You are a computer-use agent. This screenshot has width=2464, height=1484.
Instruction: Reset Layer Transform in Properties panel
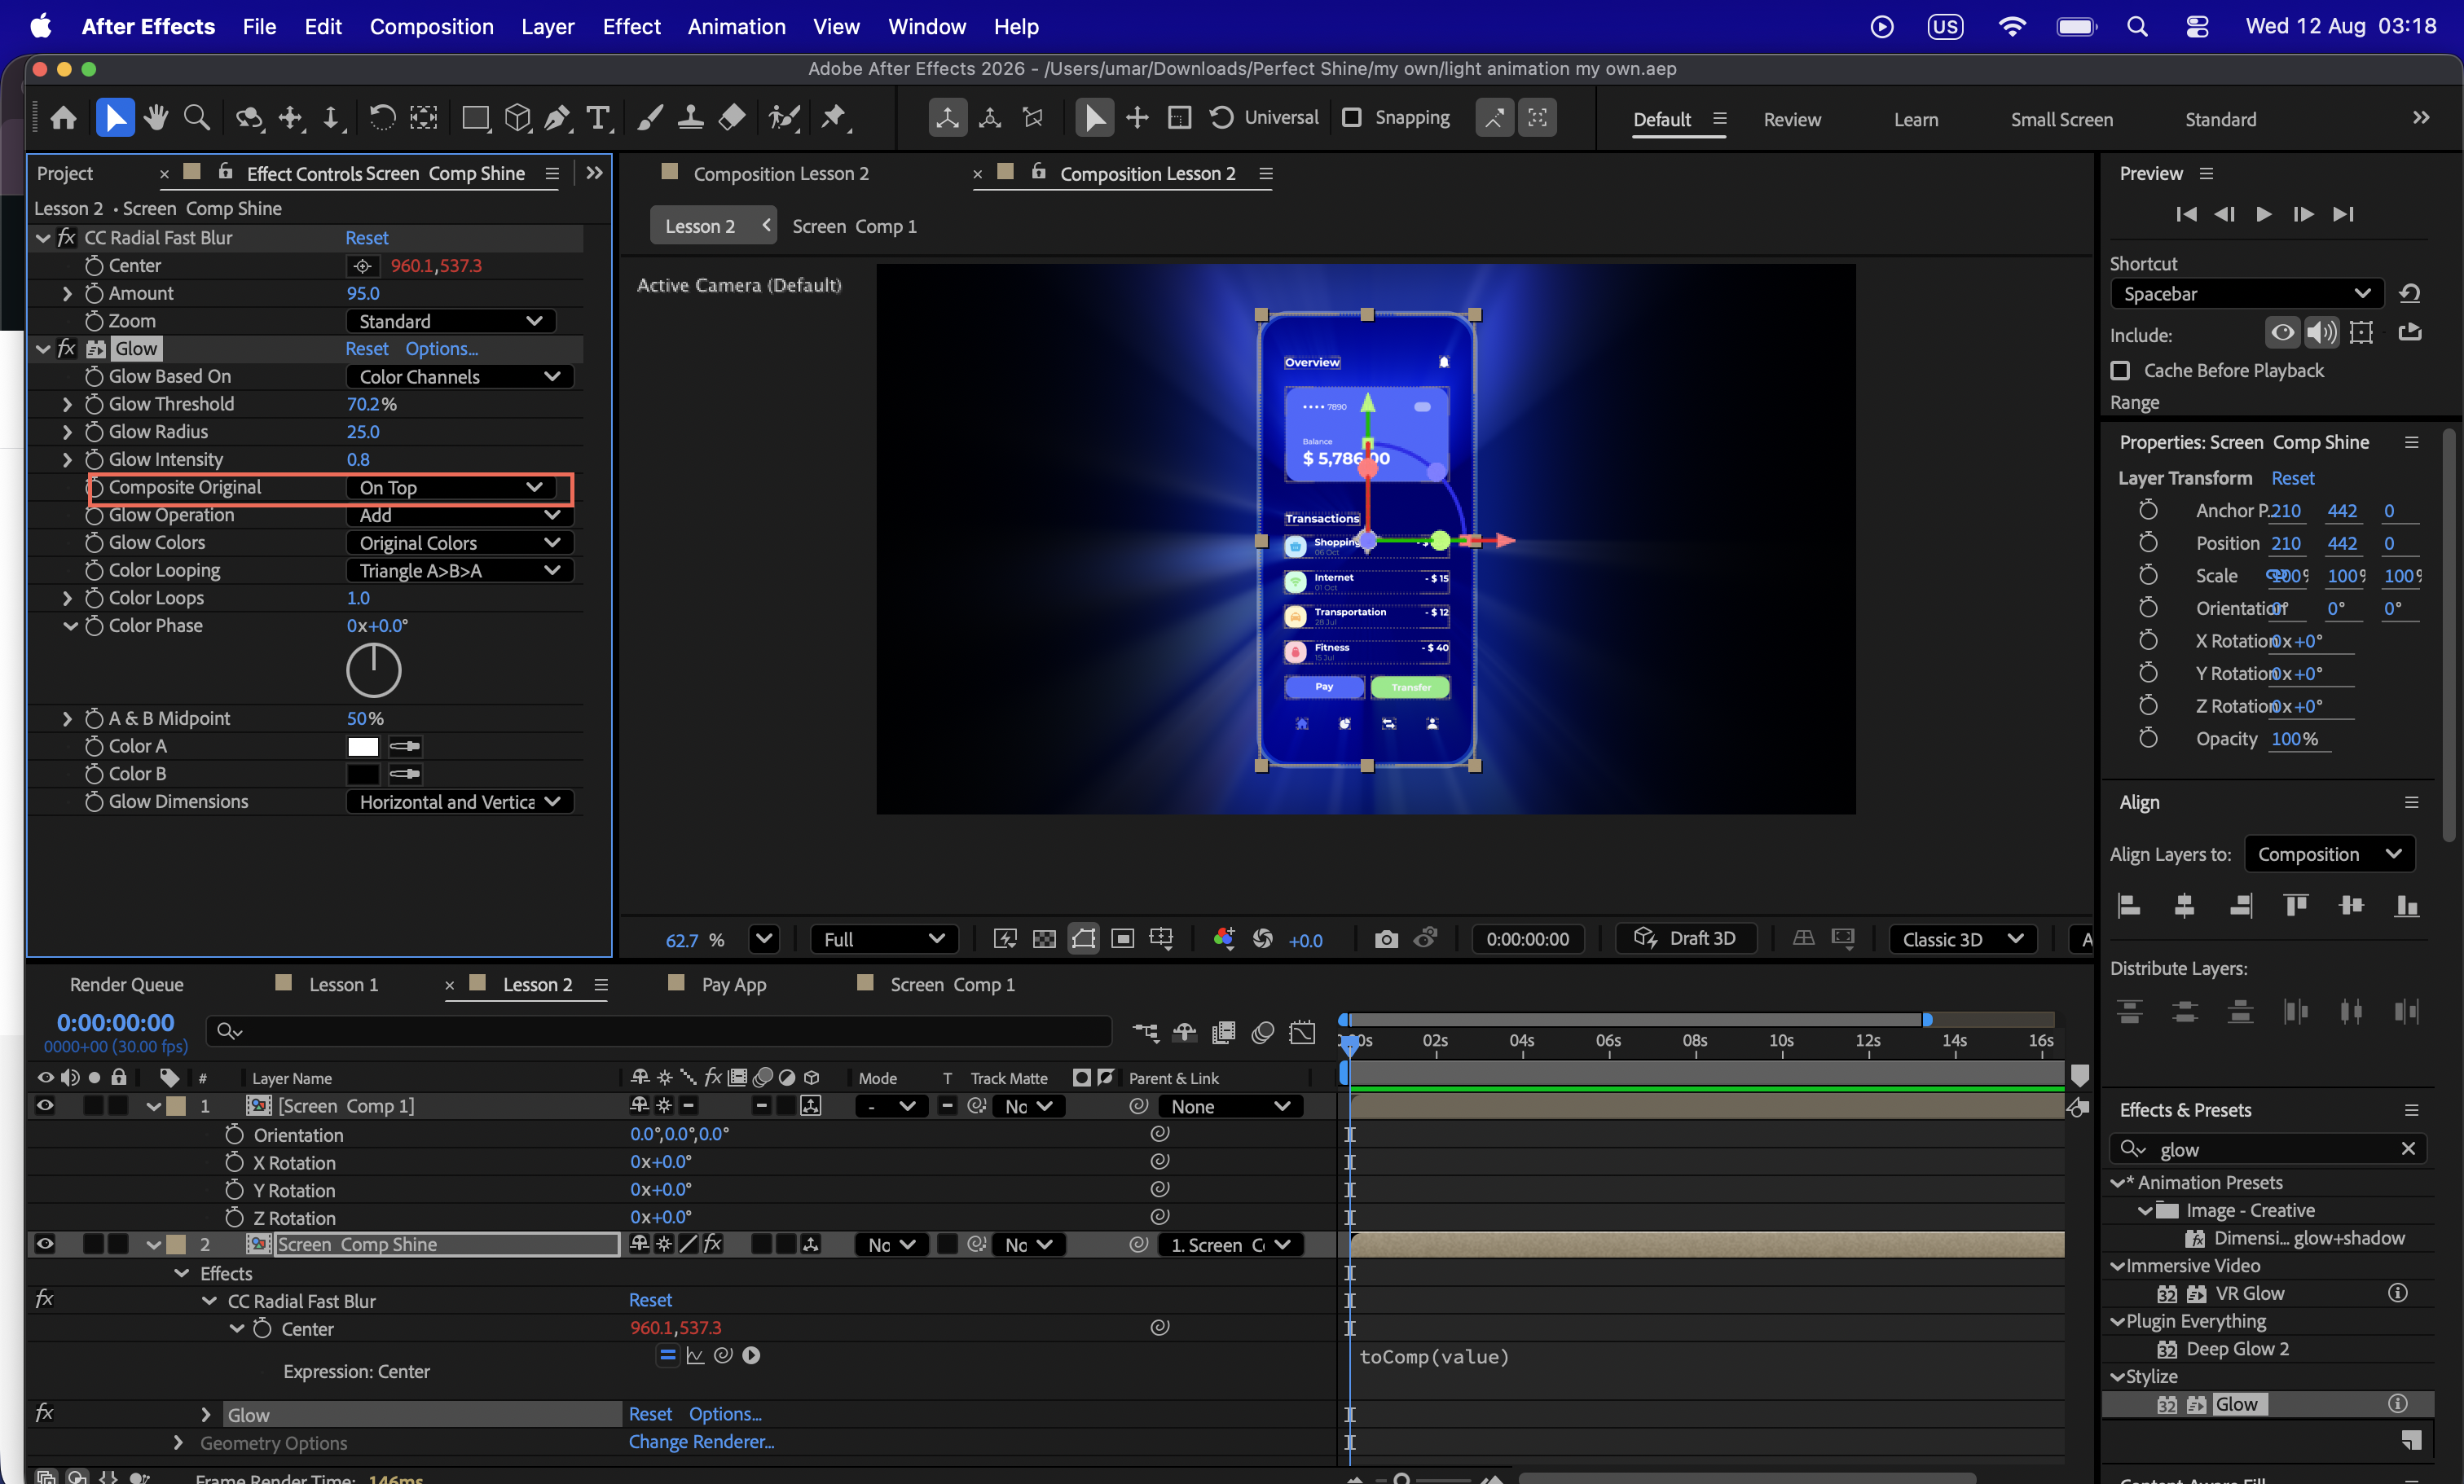tap(2292, 477)
